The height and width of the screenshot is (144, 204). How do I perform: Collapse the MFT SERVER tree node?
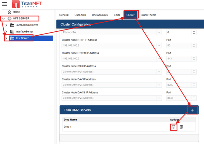tap(4, 19)
